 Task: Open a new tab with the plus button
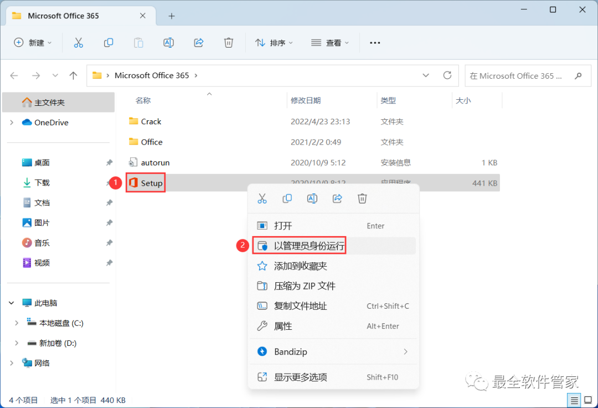pyautogui.click(x=172, y=16)
